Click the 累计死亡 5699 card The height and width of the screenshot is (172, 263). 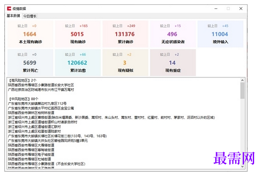pyautogui.click(x=30, y=62)
